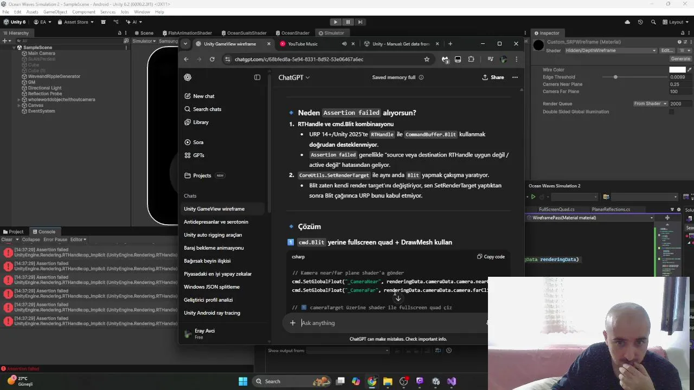Viewport: 694px width, 390px height.
Task: Pick Wire Color with eyedropper
Action: point(689,70)
